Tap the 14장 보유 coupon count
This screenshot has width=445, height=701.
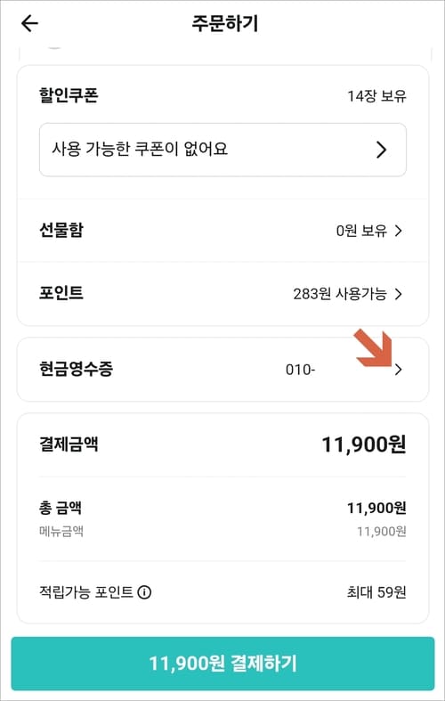pyautogui.click(x=376, y=96)
